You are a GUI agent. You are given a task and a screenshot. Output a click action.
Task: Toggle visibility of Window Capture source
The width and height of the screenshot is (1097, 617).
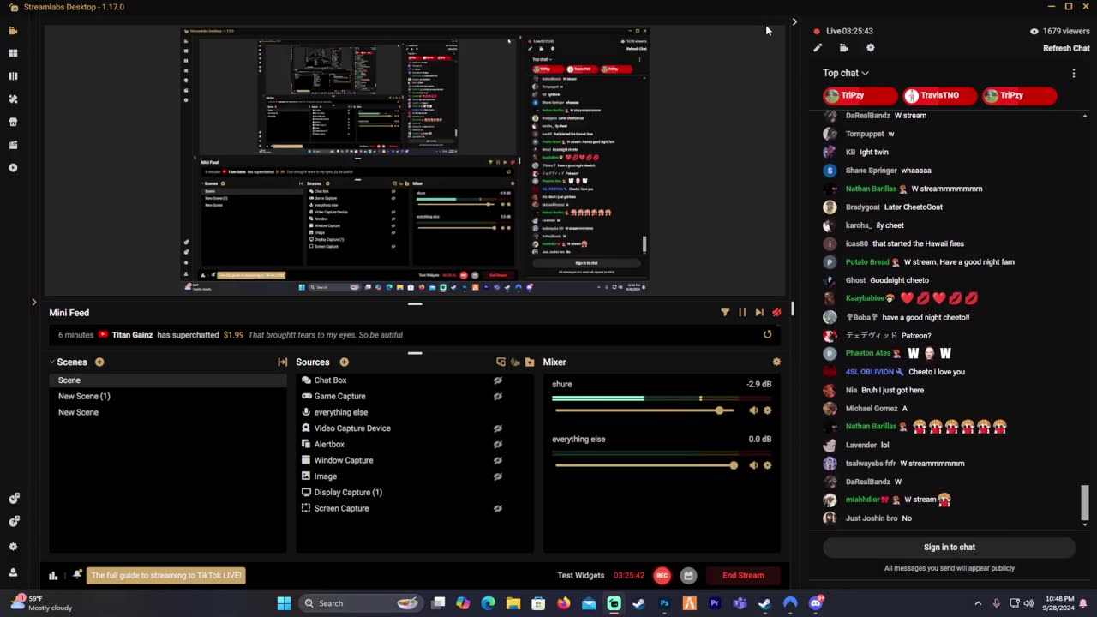tap(497, 461)
